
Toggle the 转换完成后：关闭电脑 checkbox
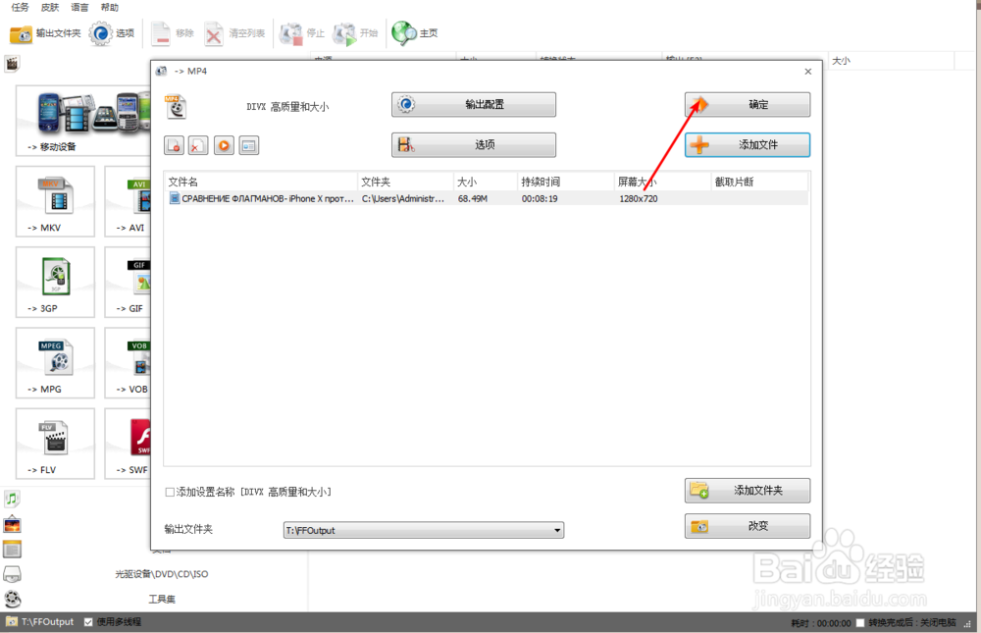(859, 622)
